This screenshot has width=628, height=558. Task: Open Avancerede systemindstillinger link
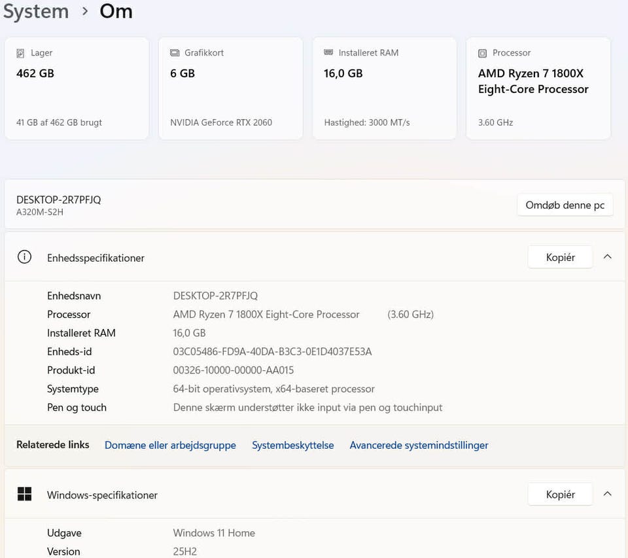point(419,445)
